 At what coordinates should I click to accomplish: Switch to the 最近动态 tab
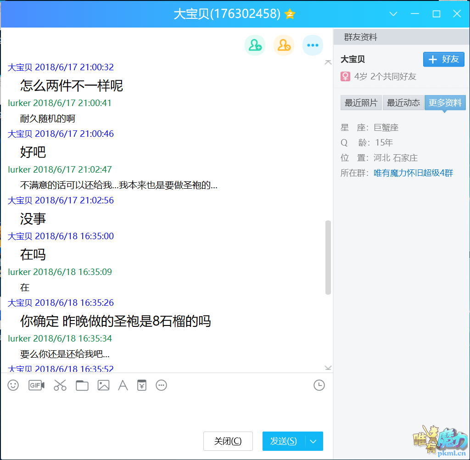pyautogui.click(x=403, y=103)
